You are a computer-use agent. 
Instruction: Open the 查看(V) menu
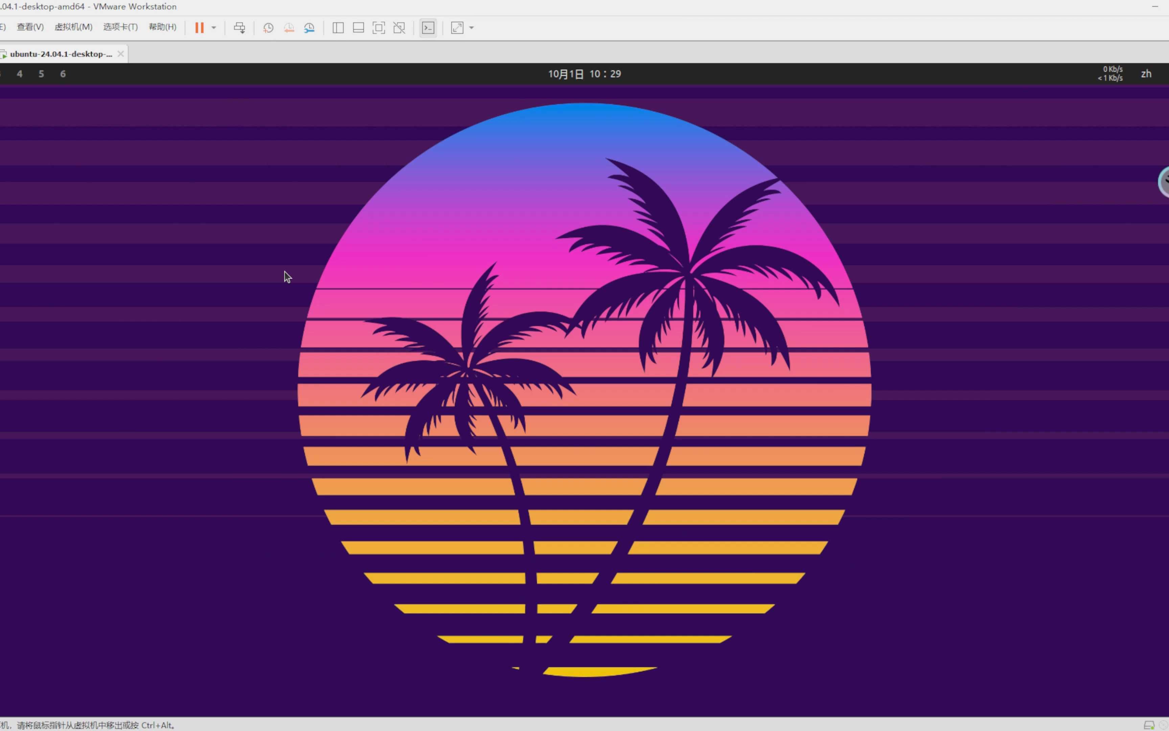pyautogui.click(x=30, y=27)
